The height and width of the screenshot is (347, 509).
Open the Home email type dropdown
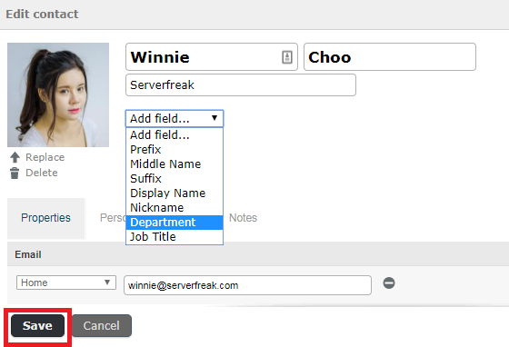tap(66, 283)
